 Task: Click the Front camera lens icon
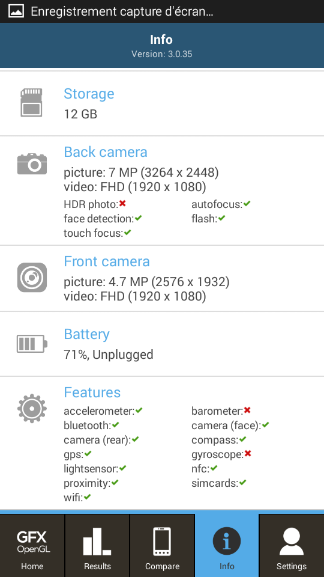point(32,278)
